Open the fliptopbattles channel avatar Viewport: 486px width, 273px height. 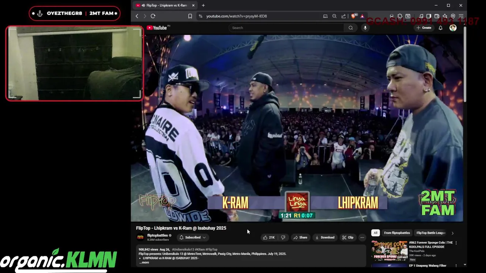point(140,237)
